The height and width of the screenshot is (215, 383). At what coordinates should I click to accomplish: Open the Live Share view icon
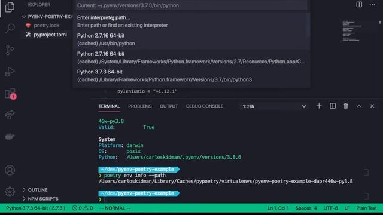click(10, 115)
